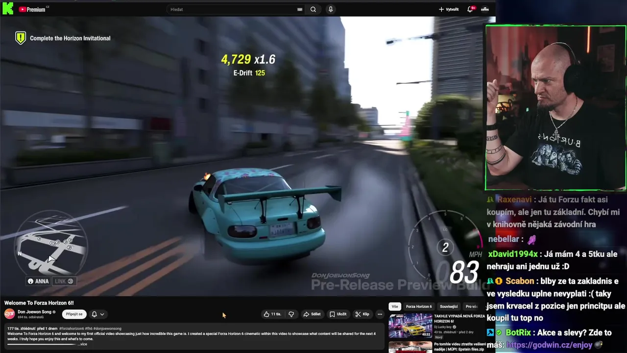Click the BotRix blue arrow badge
This screenshot has width=627, height=353.
pyautogui.click(x=490, y=333)
